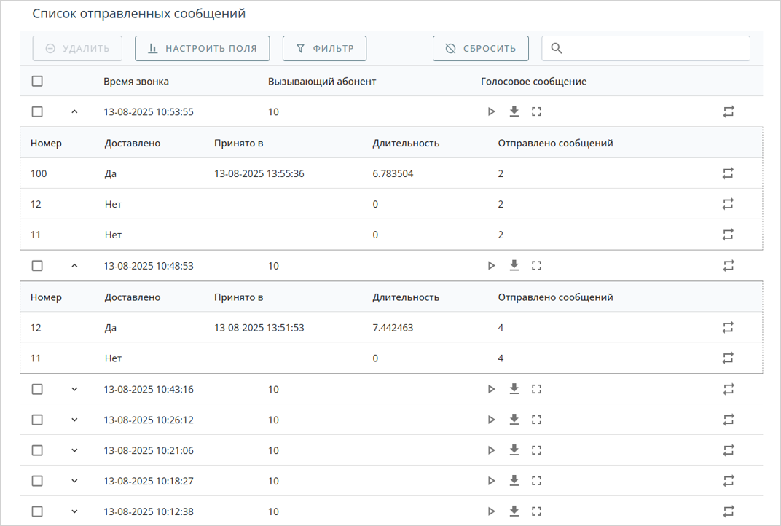Download voice message for 10:48:53 call
The image size is (781, 526).
coord(514,266)
